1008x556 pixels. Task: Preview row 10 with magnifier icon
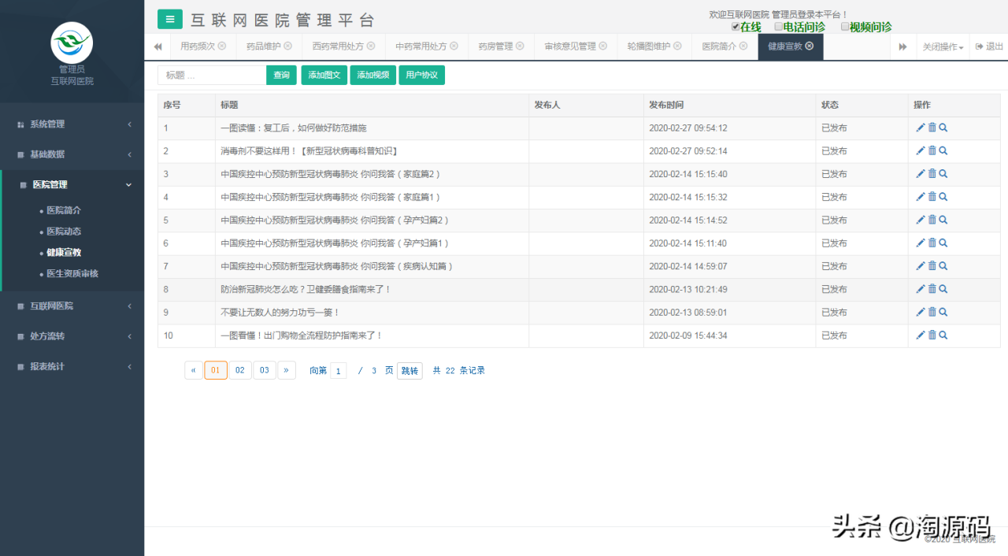(x=943, y=335)
